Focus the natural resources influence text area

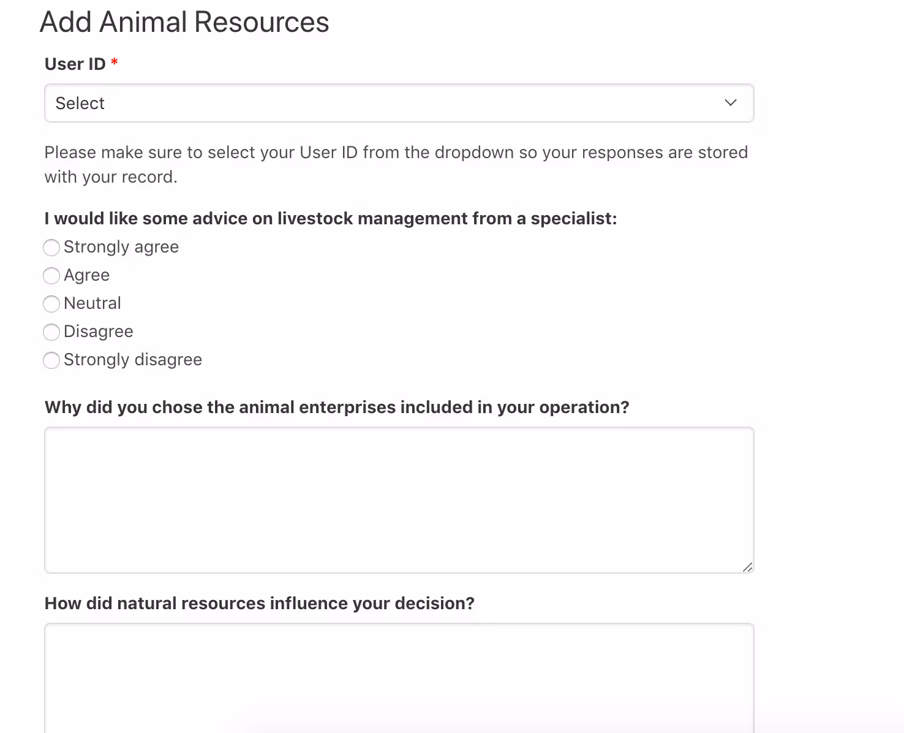pos(398,677)
